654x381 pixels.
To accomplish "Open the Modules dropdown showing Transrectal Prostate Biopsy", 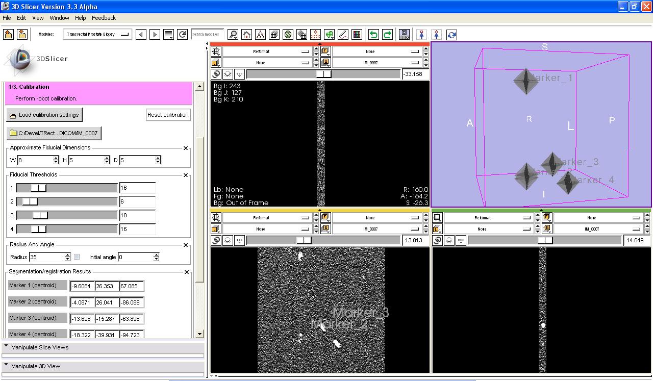I will pyautogui.click(x=97, y=35).
